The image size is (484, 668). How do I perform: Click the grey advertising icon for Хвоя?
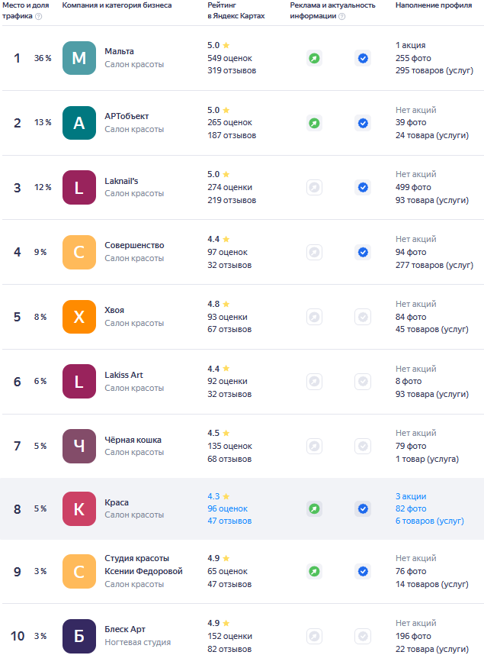click(x=314, y=317)
